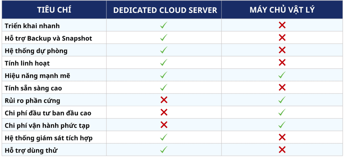Click the Tính sẵn sàng cao row label

33,88
